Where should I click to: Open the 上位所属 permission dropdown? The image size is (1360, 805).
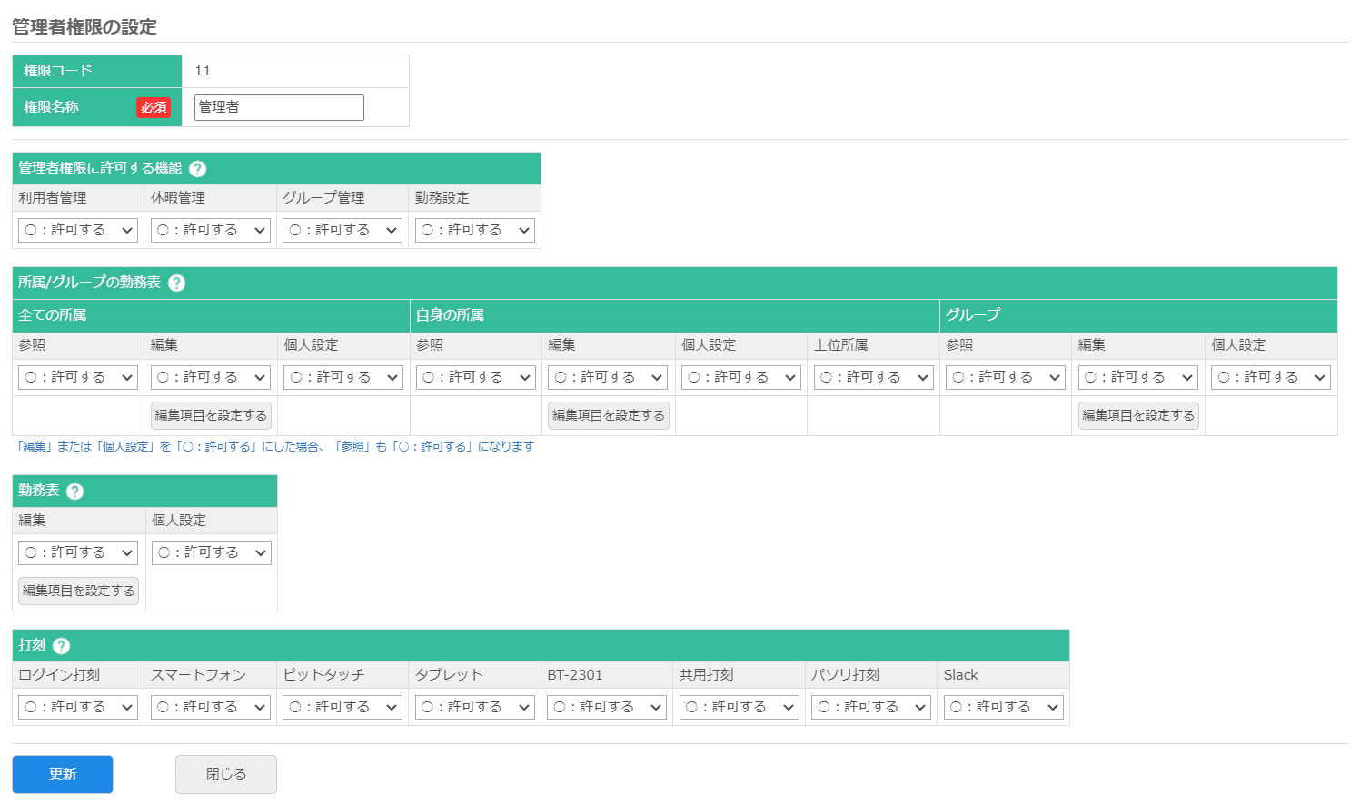pos(873,377)
